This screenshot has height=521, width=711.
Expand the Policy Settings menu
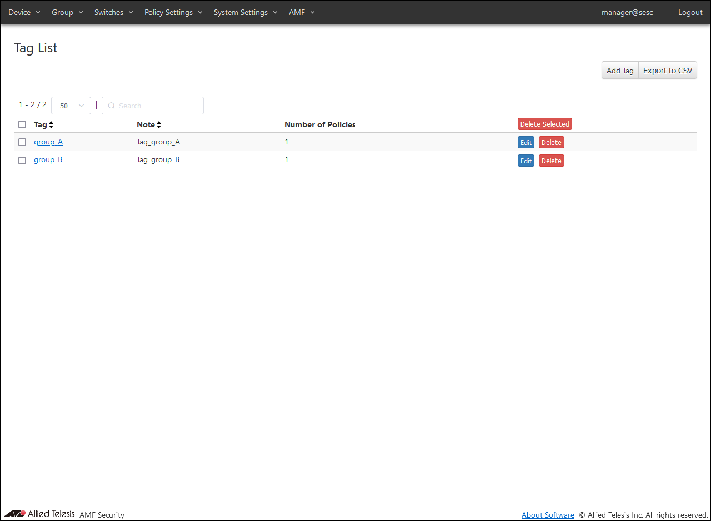[173, 12]
